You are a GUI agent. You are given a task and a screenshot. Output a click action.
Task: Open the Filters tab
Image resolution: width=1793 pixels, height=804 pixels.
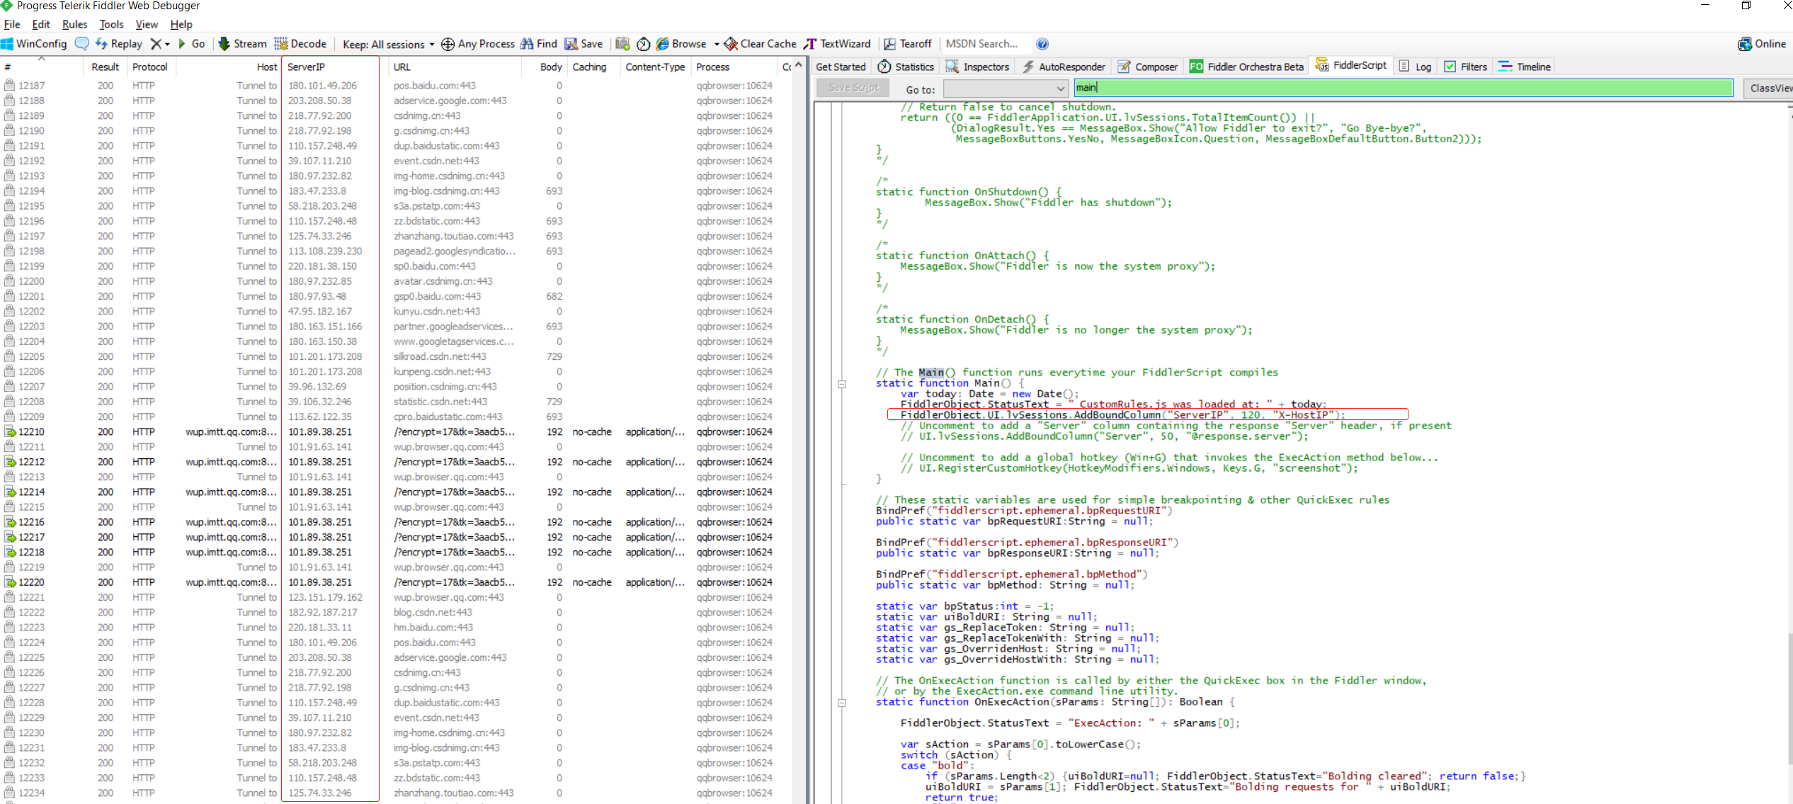1466,67
